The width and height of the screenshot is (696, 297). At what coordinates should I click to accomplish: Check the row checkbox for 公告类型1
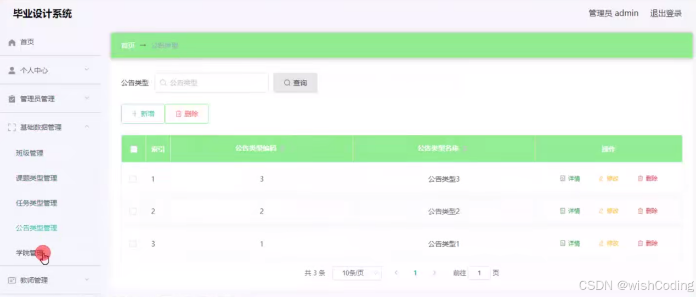coord(133,244)
